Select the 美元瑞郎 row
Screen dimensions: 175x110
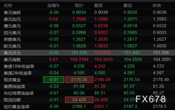(x=87, y=13)
